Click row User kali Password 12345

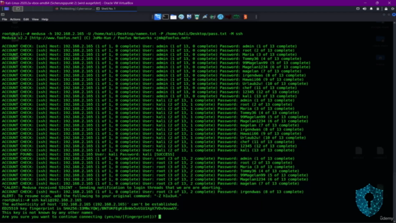(x=149, y=146)
